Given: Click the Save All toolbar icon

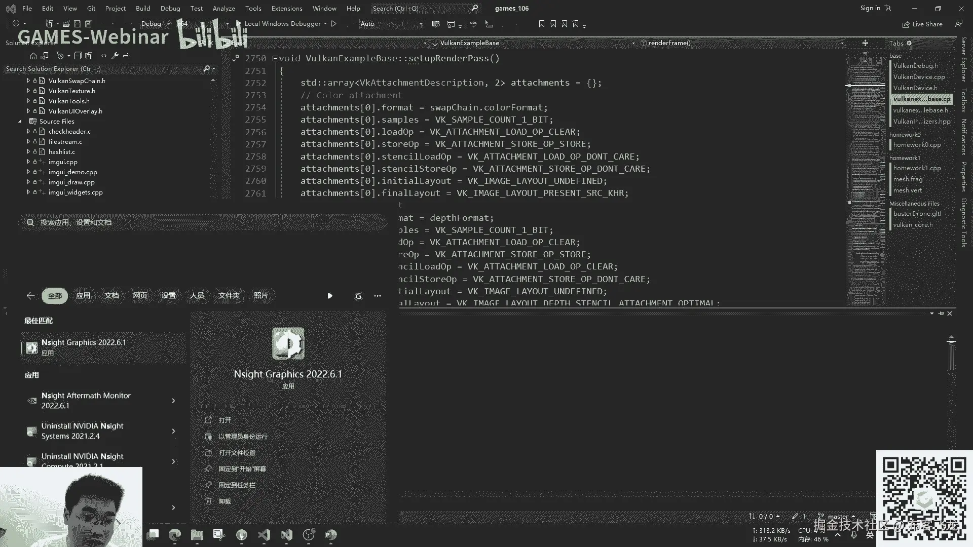Looking at the screenshot, I should [x=89, y=24].
